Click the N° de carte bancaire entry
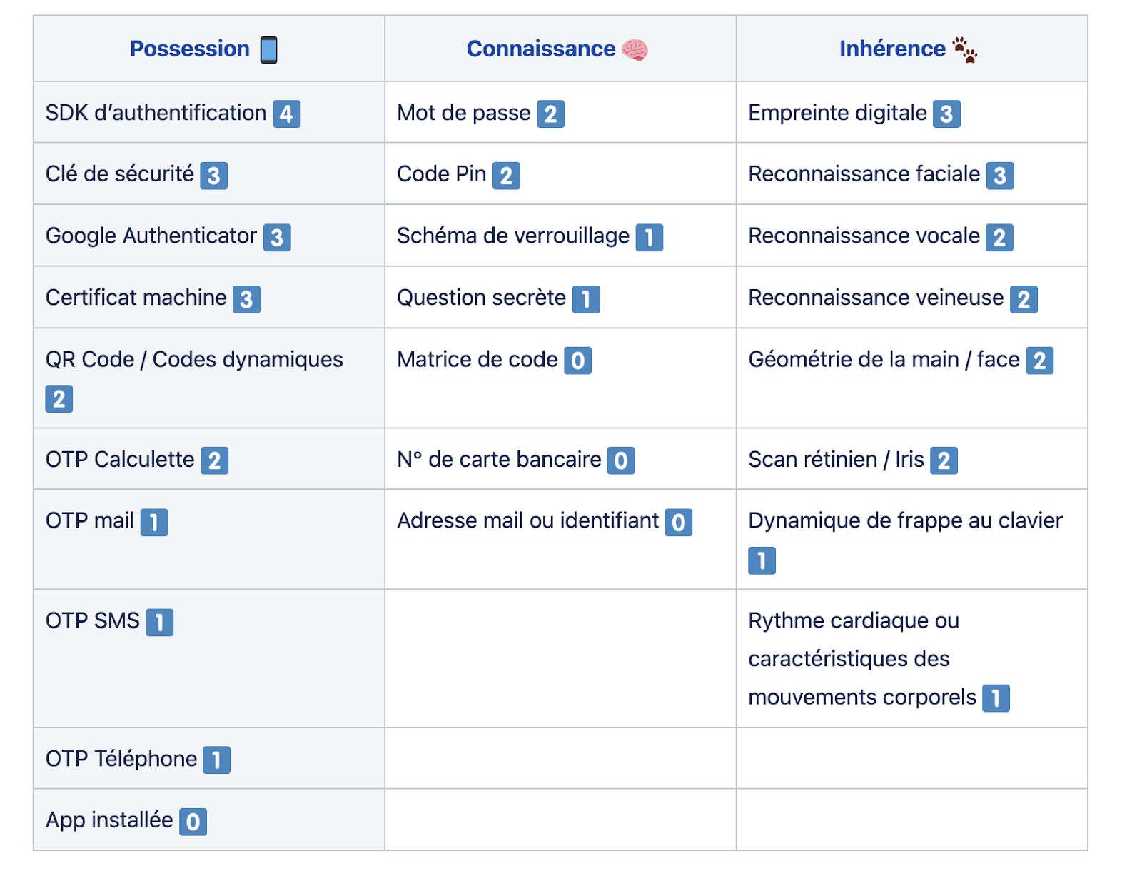Image resolution: width=1142 pixels, height=881 pixels. [499, 460]
